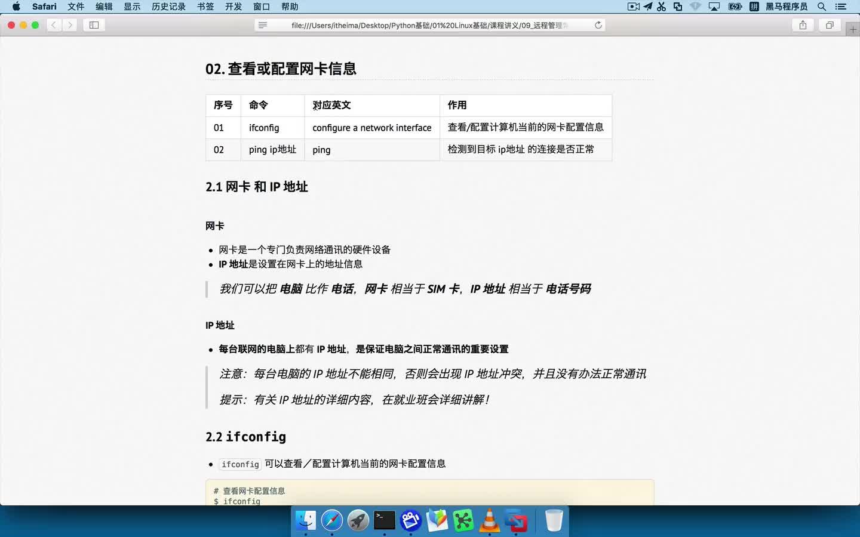This screenshot has height=537, width=860.
Task: Open the Share button in Safari toolbar
Action: [x=803, y=25]
